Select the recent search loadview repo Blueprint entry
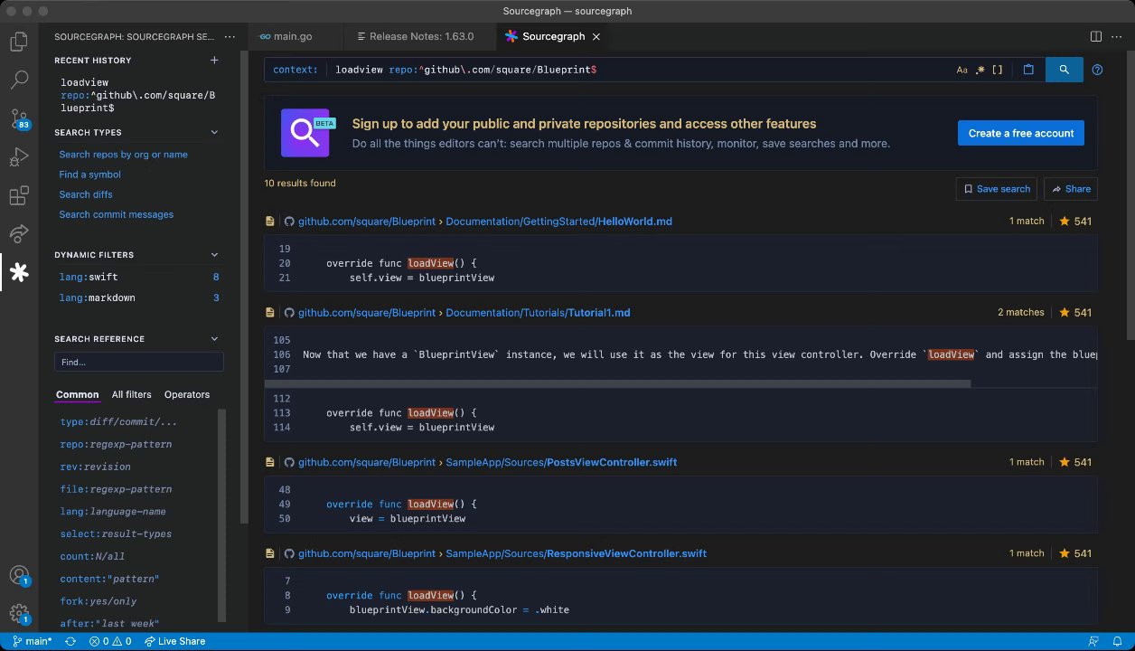 [x=139, y=95]
